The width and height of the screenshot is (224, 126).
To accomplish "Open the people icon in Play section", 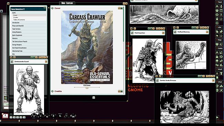I will point(217,44).
